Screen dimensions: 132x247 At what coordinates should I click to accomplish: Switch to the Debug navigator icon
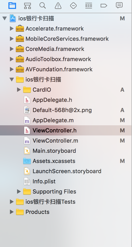pos(89,6)
